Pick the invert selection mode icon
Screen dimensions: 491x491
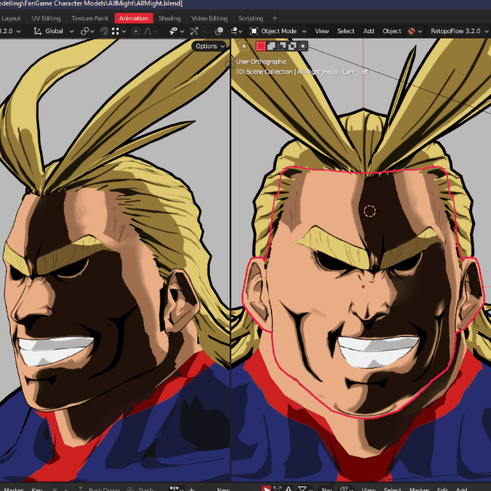[292, 46]
